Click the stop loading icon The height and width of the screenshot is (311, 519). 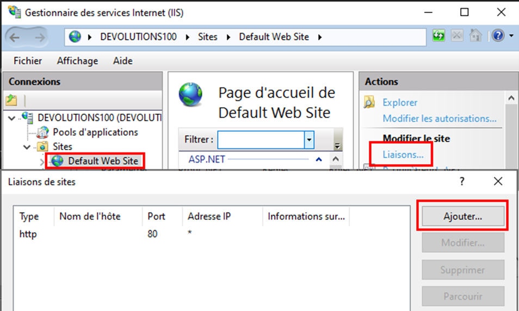pos(457,35)
